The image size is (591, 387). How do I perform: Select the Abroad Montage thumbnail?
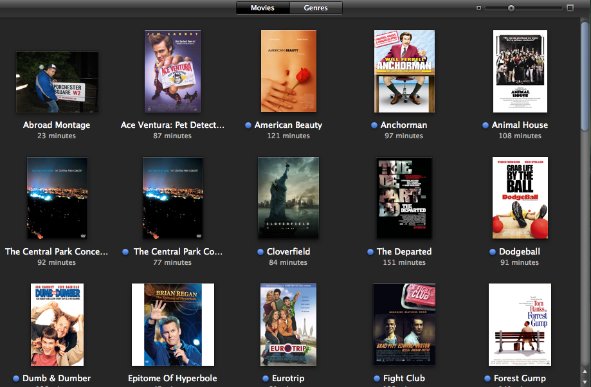57,82
